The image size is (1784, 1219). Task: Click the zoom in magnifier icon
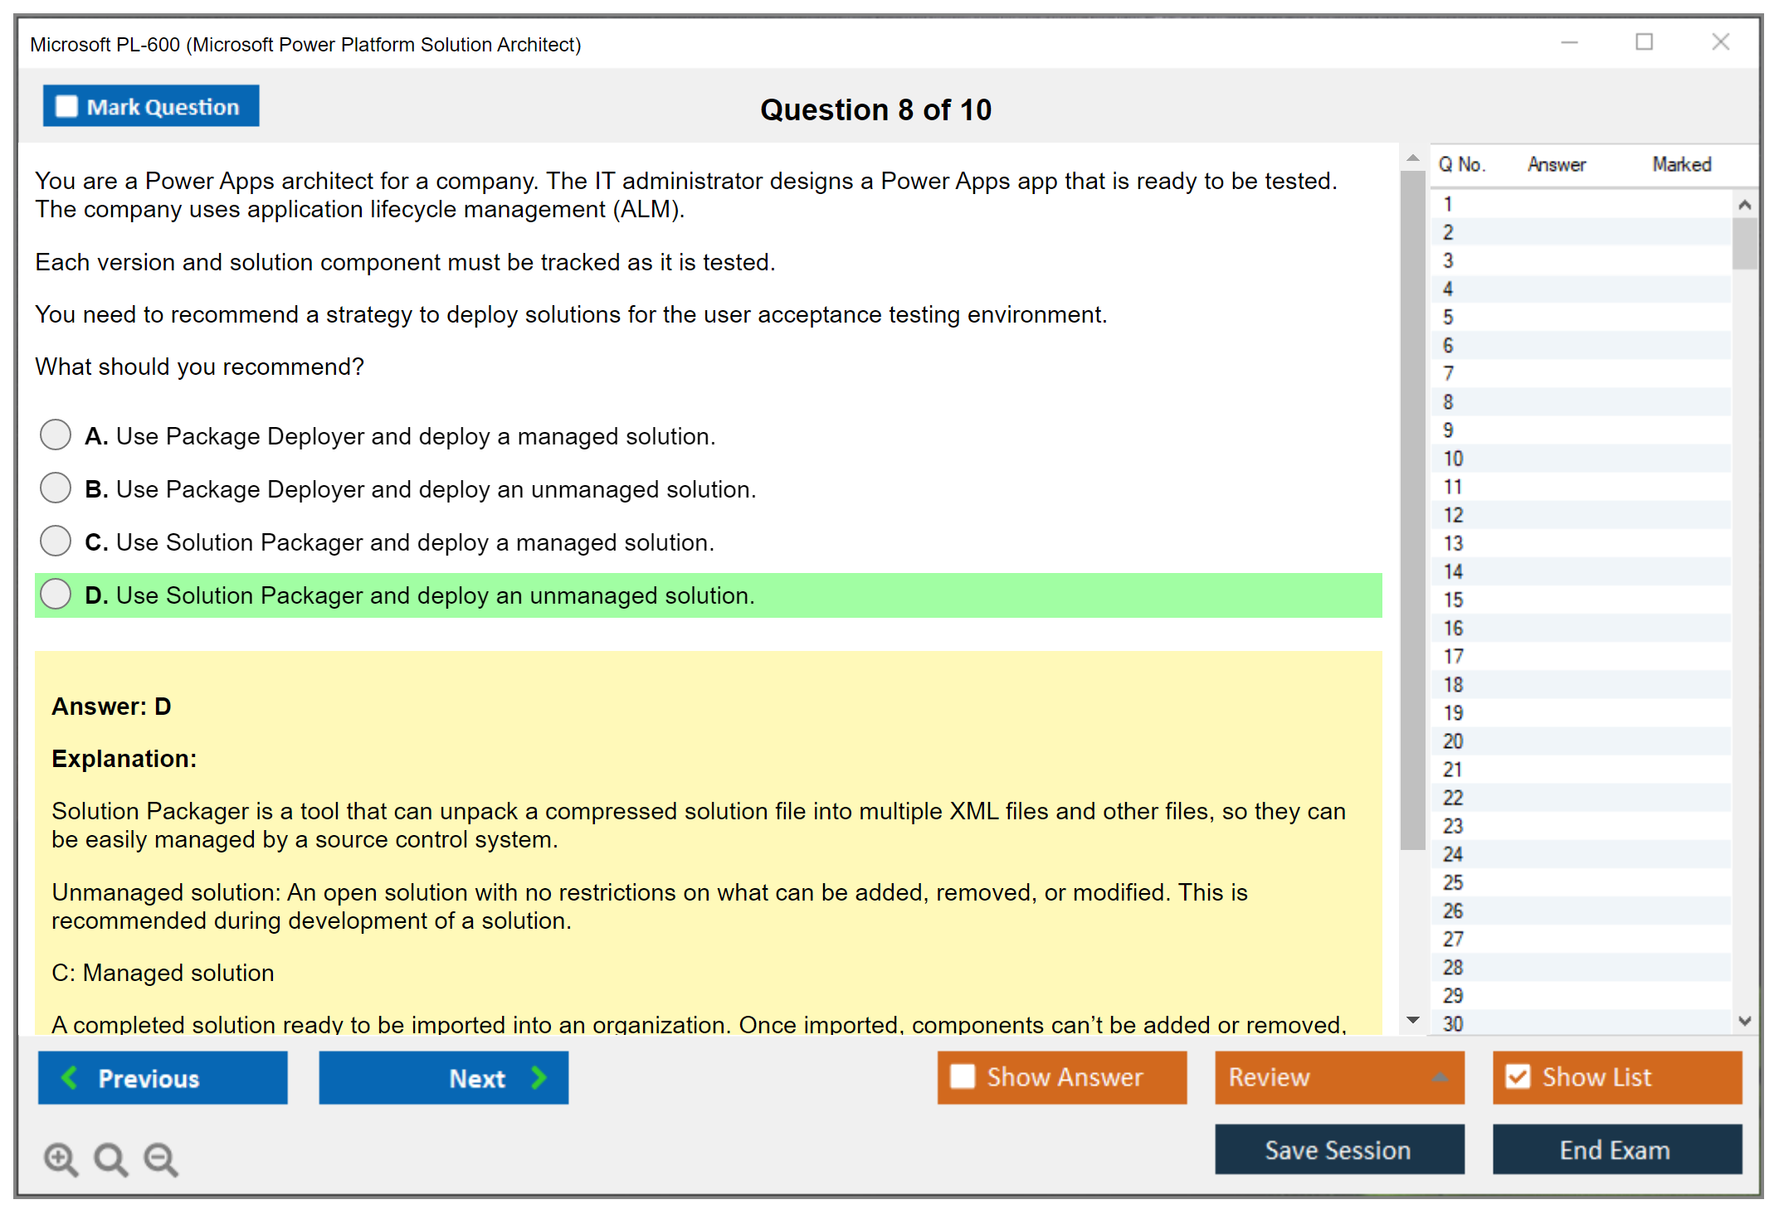click(61, 1158)
